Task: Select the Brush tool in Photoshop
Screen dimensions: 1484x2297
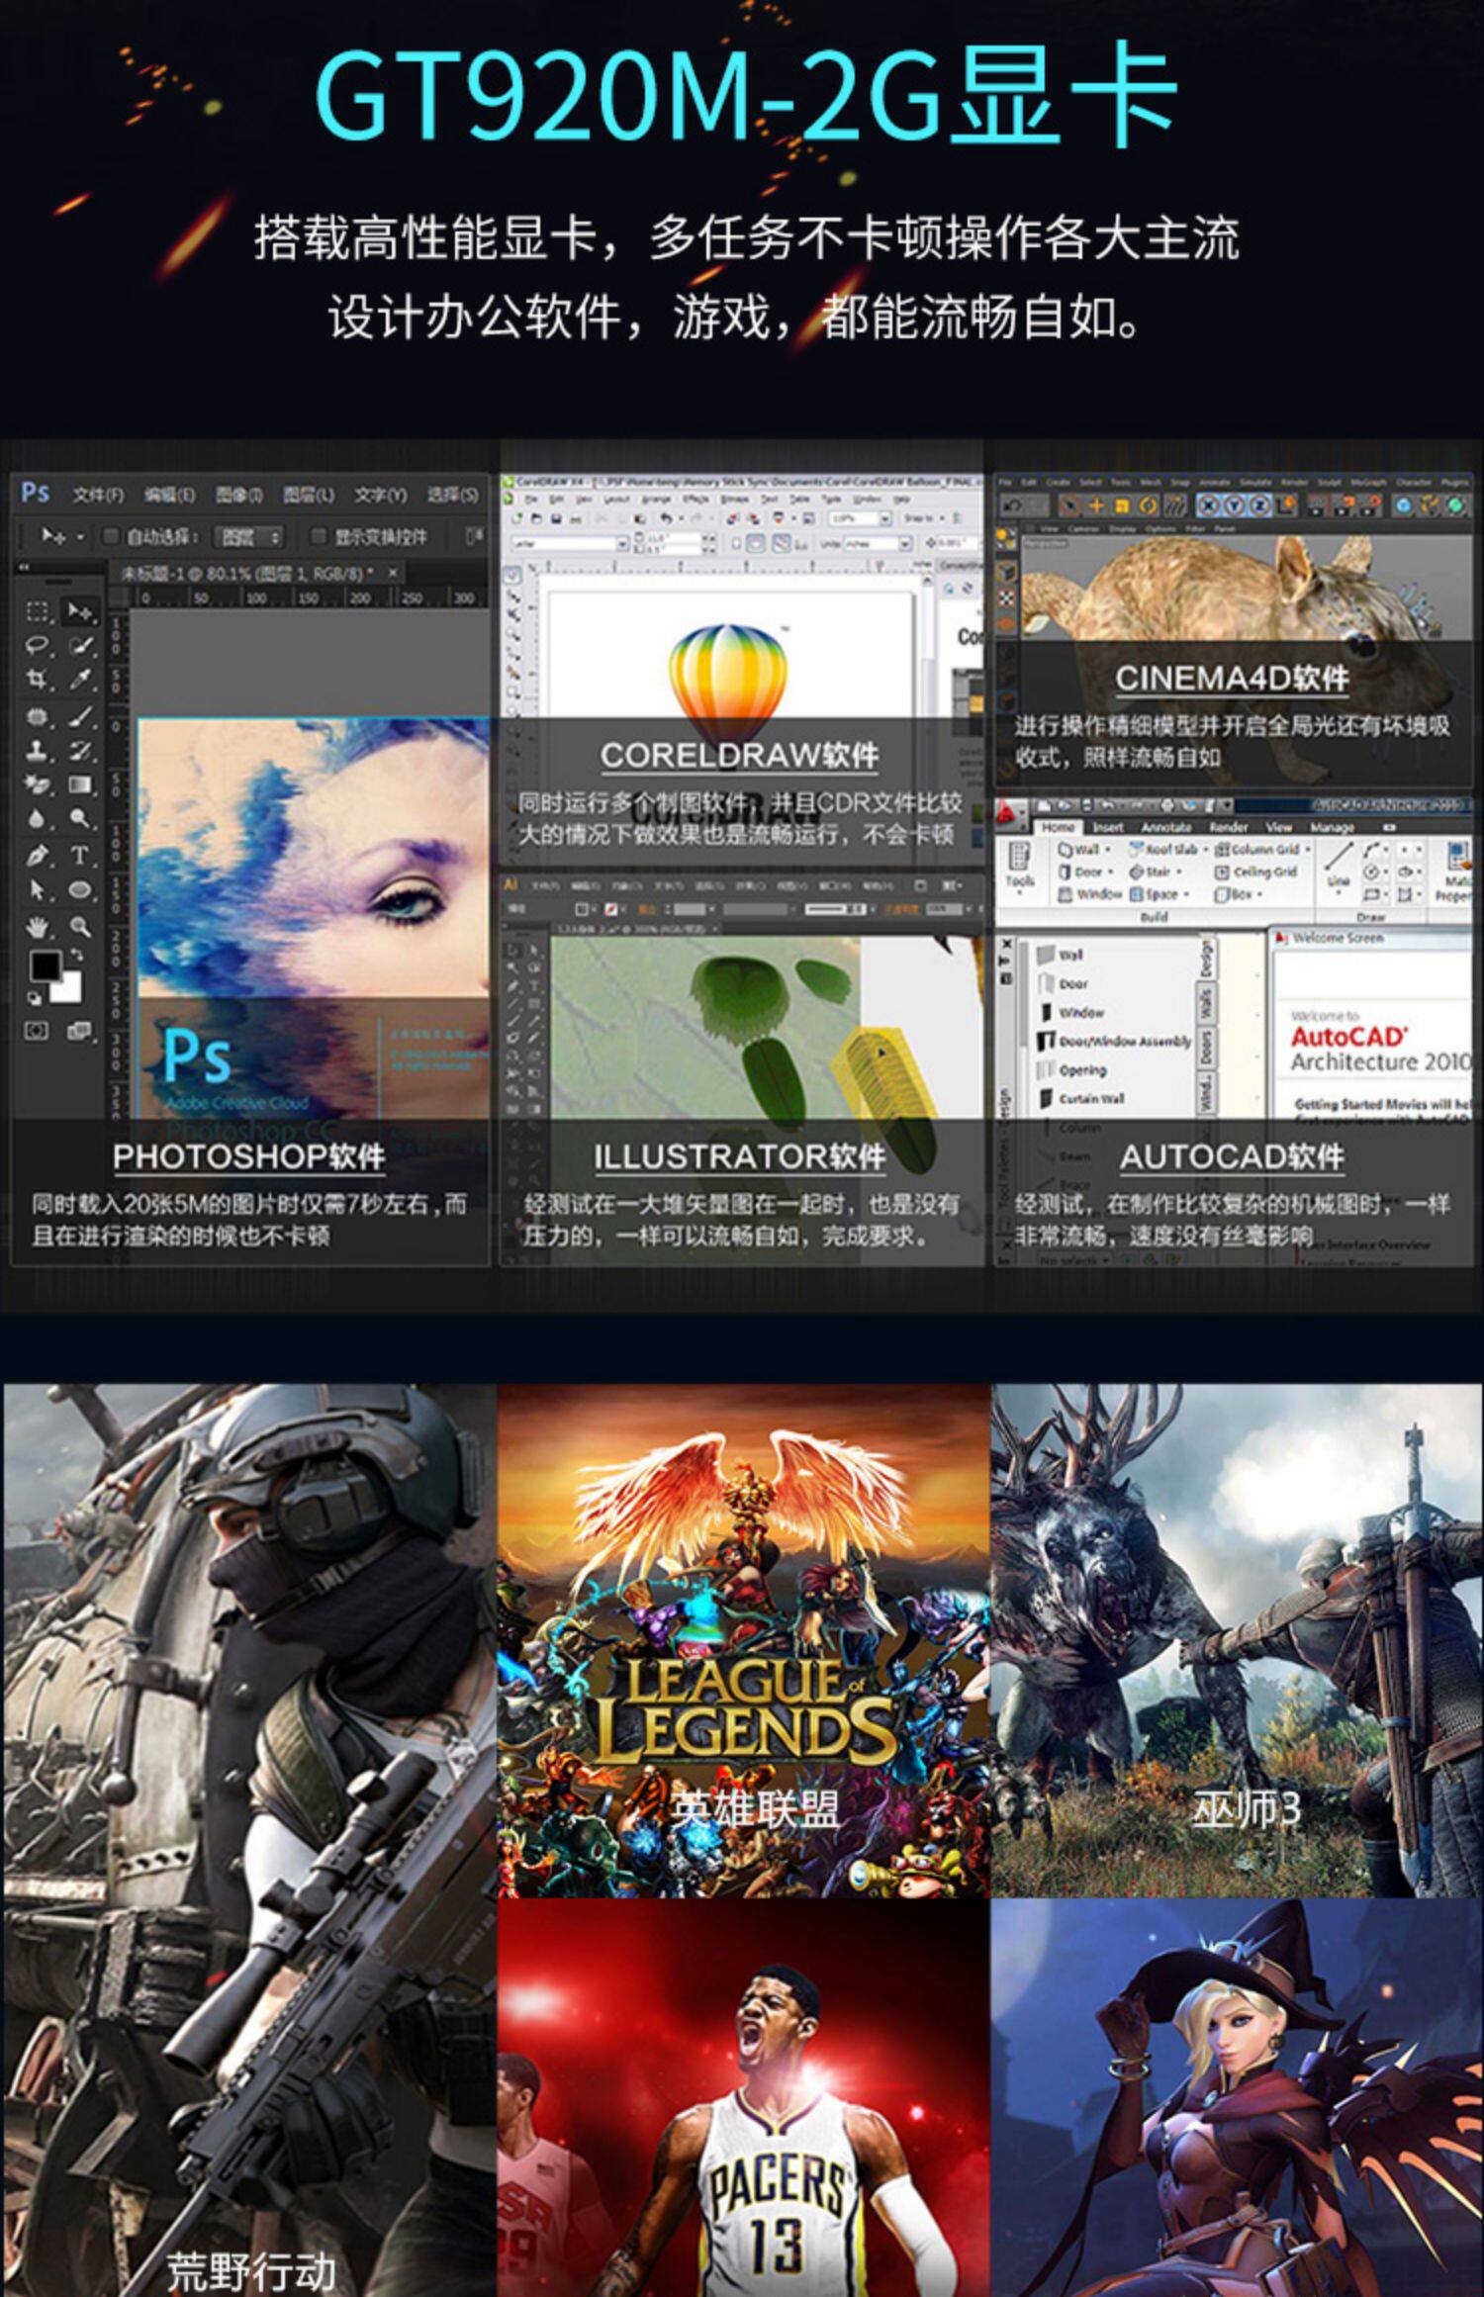Action: [x=80, y=716]
